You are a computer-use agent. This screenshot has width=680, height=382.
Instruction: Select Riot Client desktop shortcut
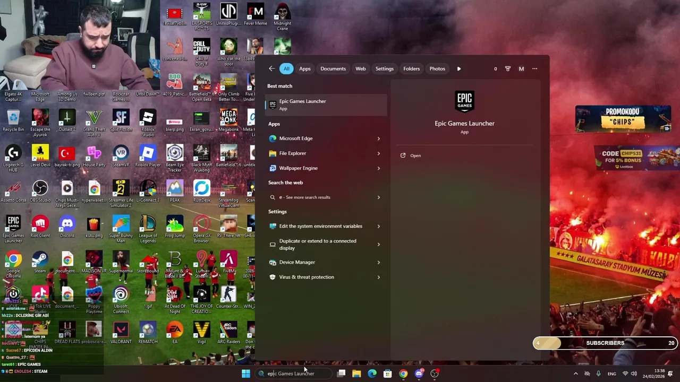(x=40, y=227)
